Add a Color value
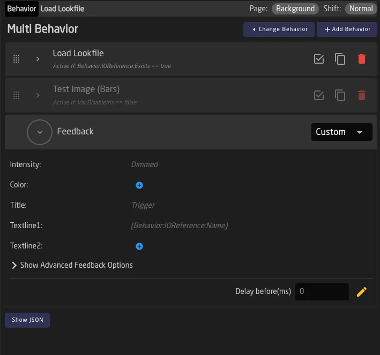This screenshot has height=355, width=380. point(139,185)
